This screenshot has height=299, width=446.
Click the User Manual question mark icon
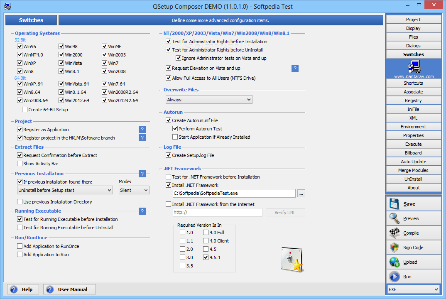point(50,289)
